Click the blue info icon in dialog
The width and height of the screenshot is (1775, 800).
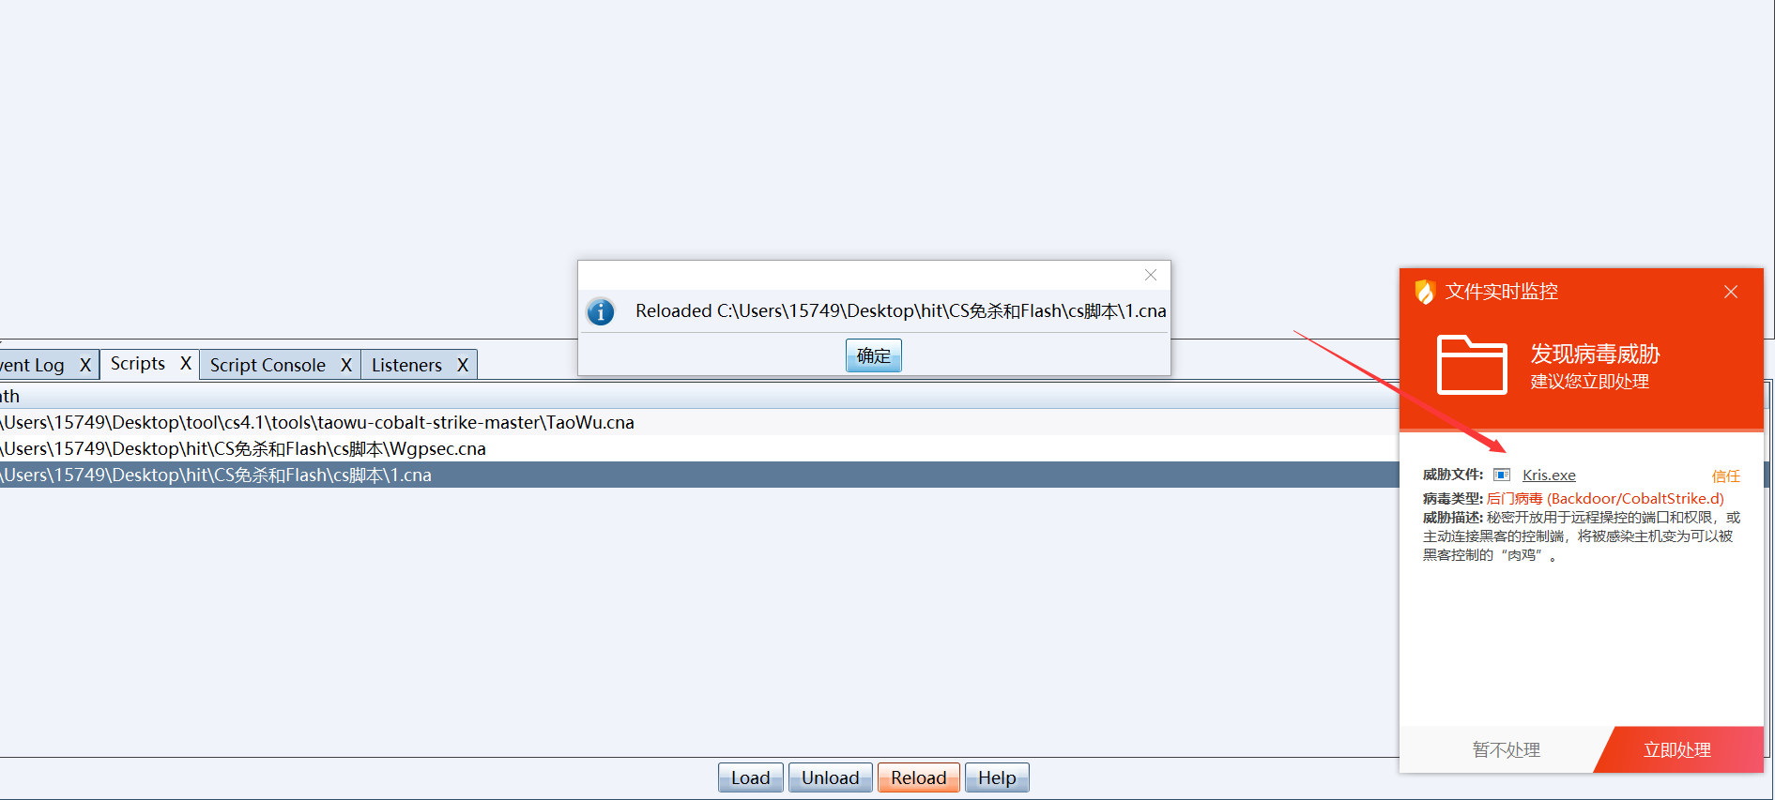pos(601,311)
